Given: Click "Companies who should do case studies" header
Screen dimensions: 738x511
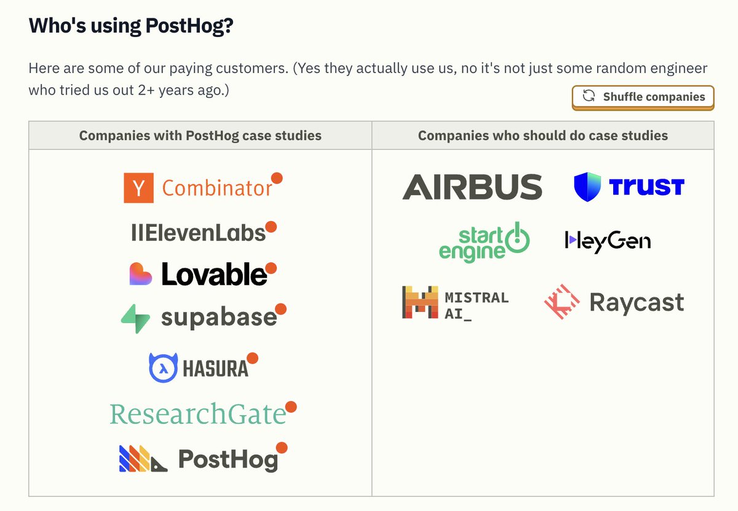Looking at the screenshot, I should [542, 135].
